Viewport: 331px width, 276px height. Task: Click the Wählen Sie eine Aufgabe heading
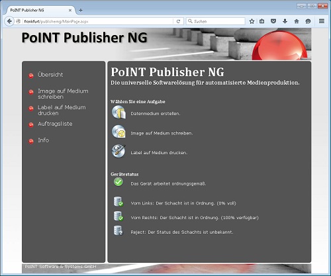[138, 102]
